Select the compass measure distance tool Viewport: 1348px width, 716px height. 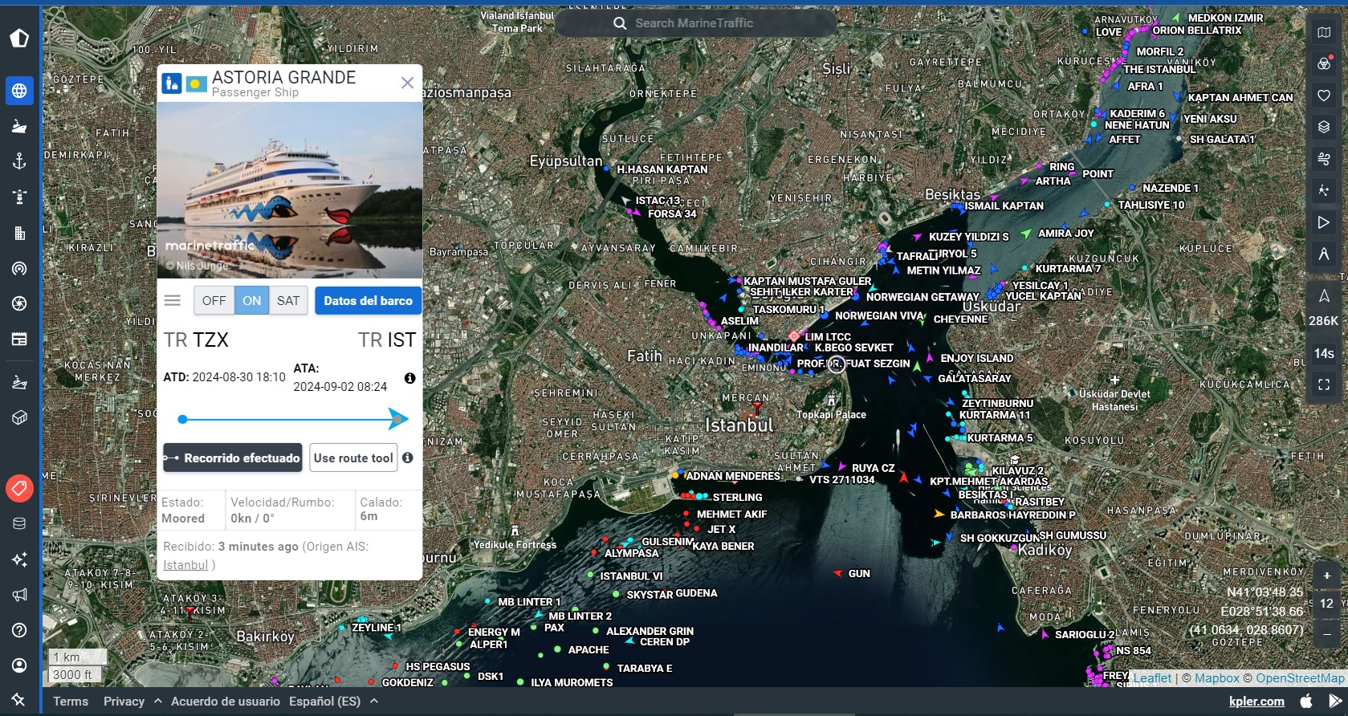(x=1324, y=254)
